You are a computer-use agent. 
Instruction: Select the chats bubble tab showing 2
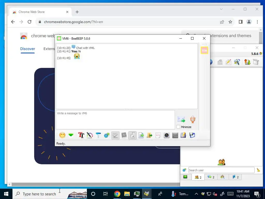211,177
